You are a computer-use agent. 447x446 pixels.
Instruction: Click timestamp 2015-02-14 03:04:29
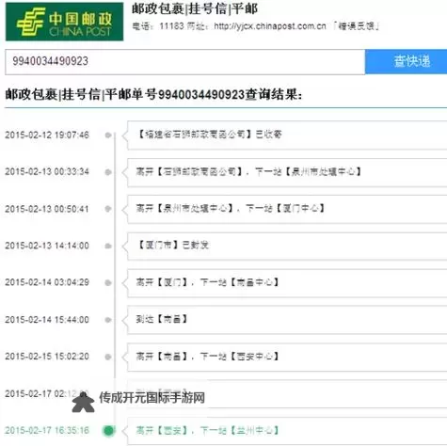click(47, 282)
